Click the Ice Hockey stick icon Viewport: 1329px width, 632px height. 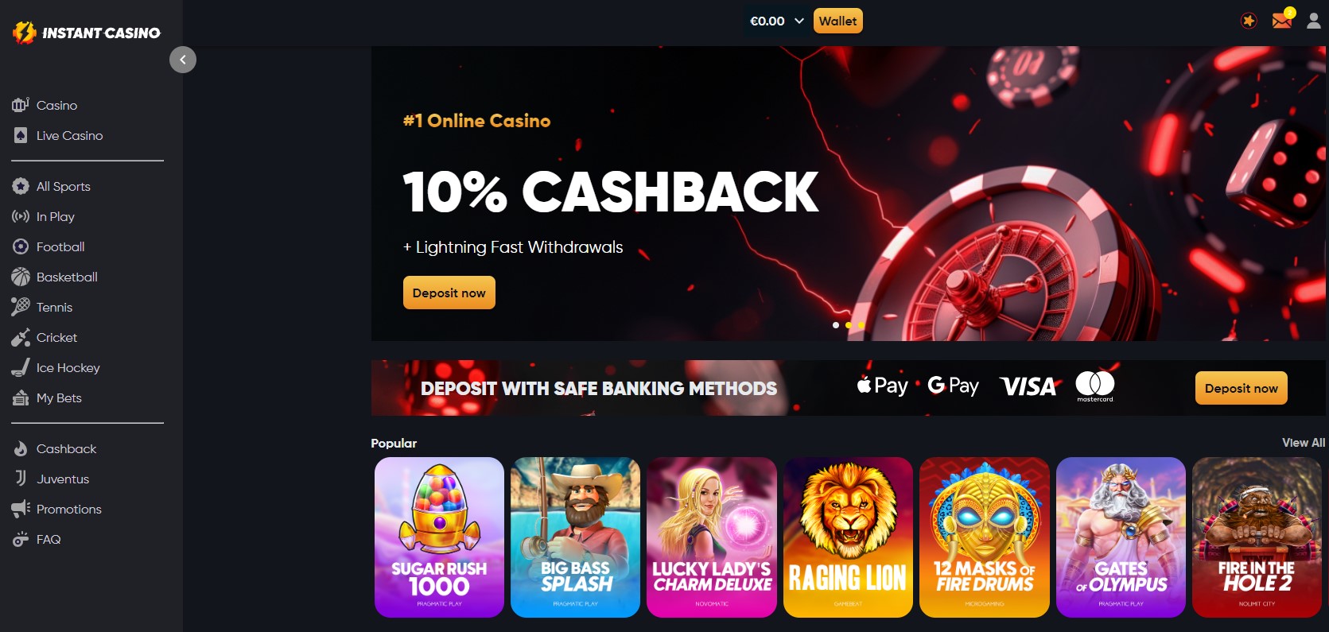click(x=21, y=367)
